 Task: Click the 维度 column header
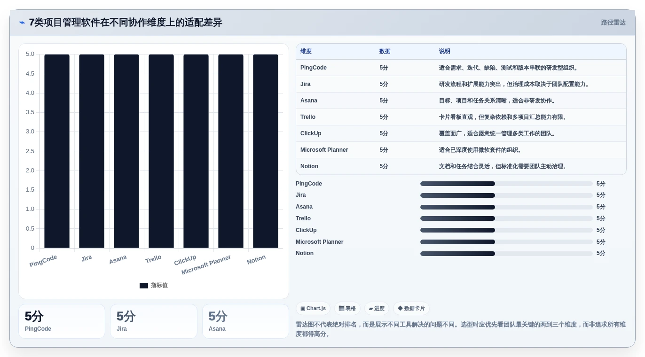(x=306, y=52)
